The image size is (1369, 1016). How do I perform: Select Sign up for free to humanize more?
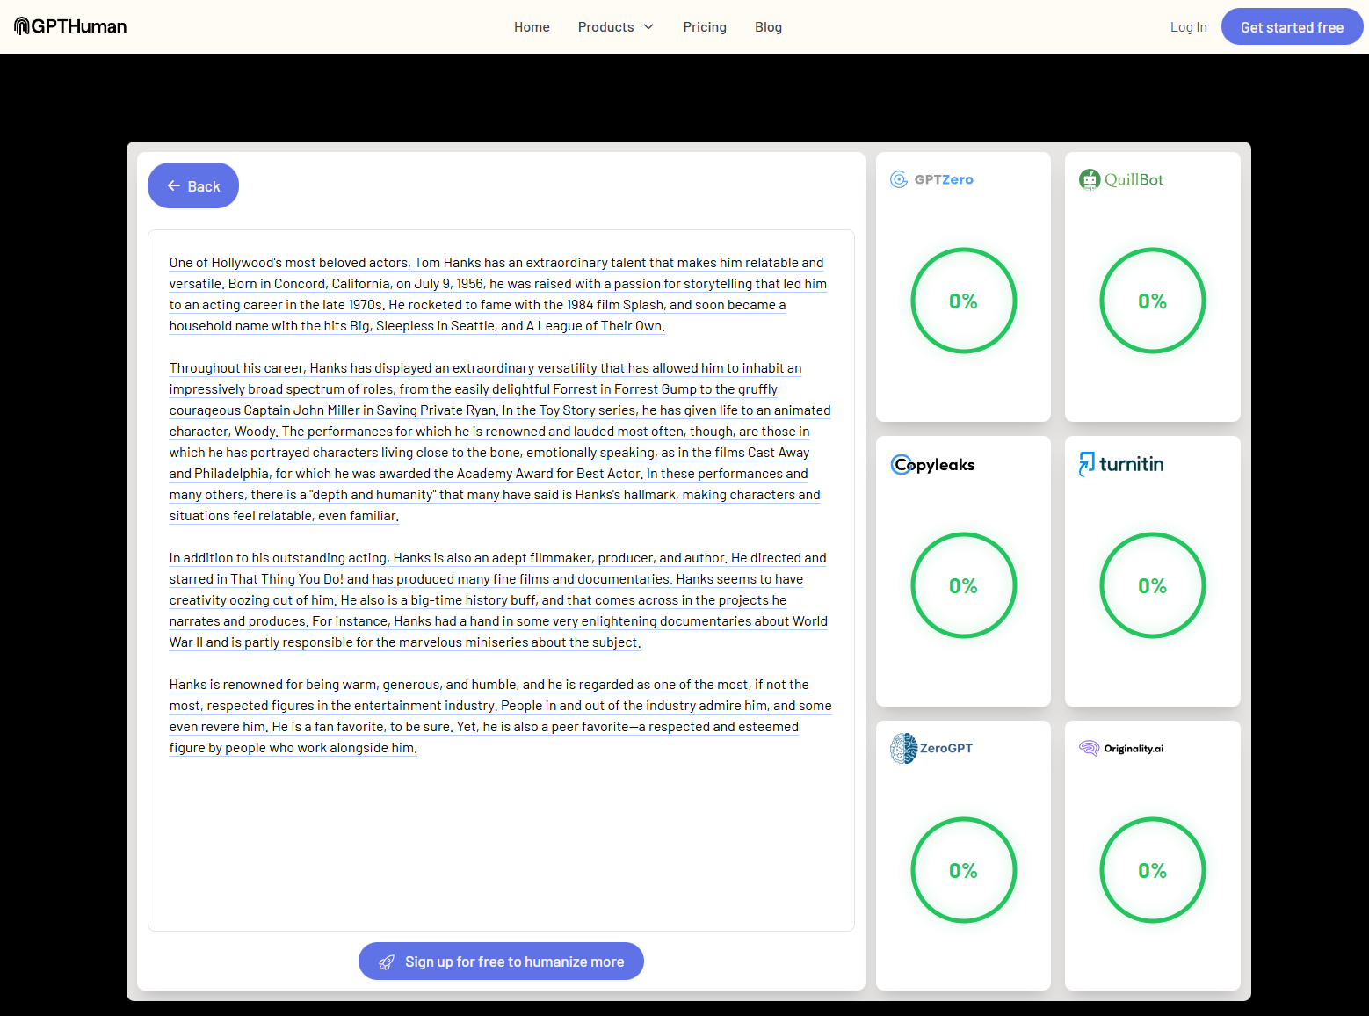click(x=500, y=962)
